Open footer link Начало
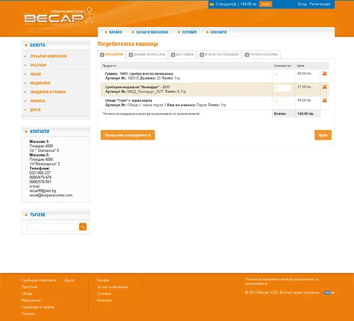The image size is (354, 321). tap(103, 280)
